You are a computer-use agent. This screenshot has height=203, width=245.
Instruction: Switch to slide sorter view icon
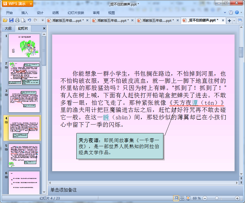tap(182, 198)
